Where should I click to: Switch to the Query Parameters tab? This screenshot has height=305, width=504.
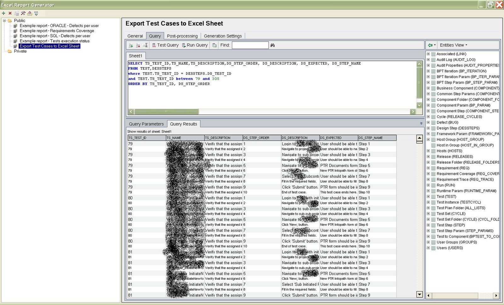(x=146, y=124)
